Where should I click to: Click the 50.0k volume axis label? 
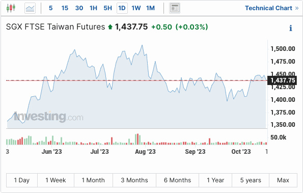pyautogui.click(x=278, y=137)
